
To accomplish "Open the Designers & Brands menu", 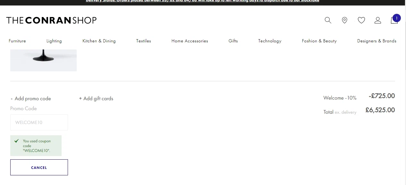I will click(377, 41).
